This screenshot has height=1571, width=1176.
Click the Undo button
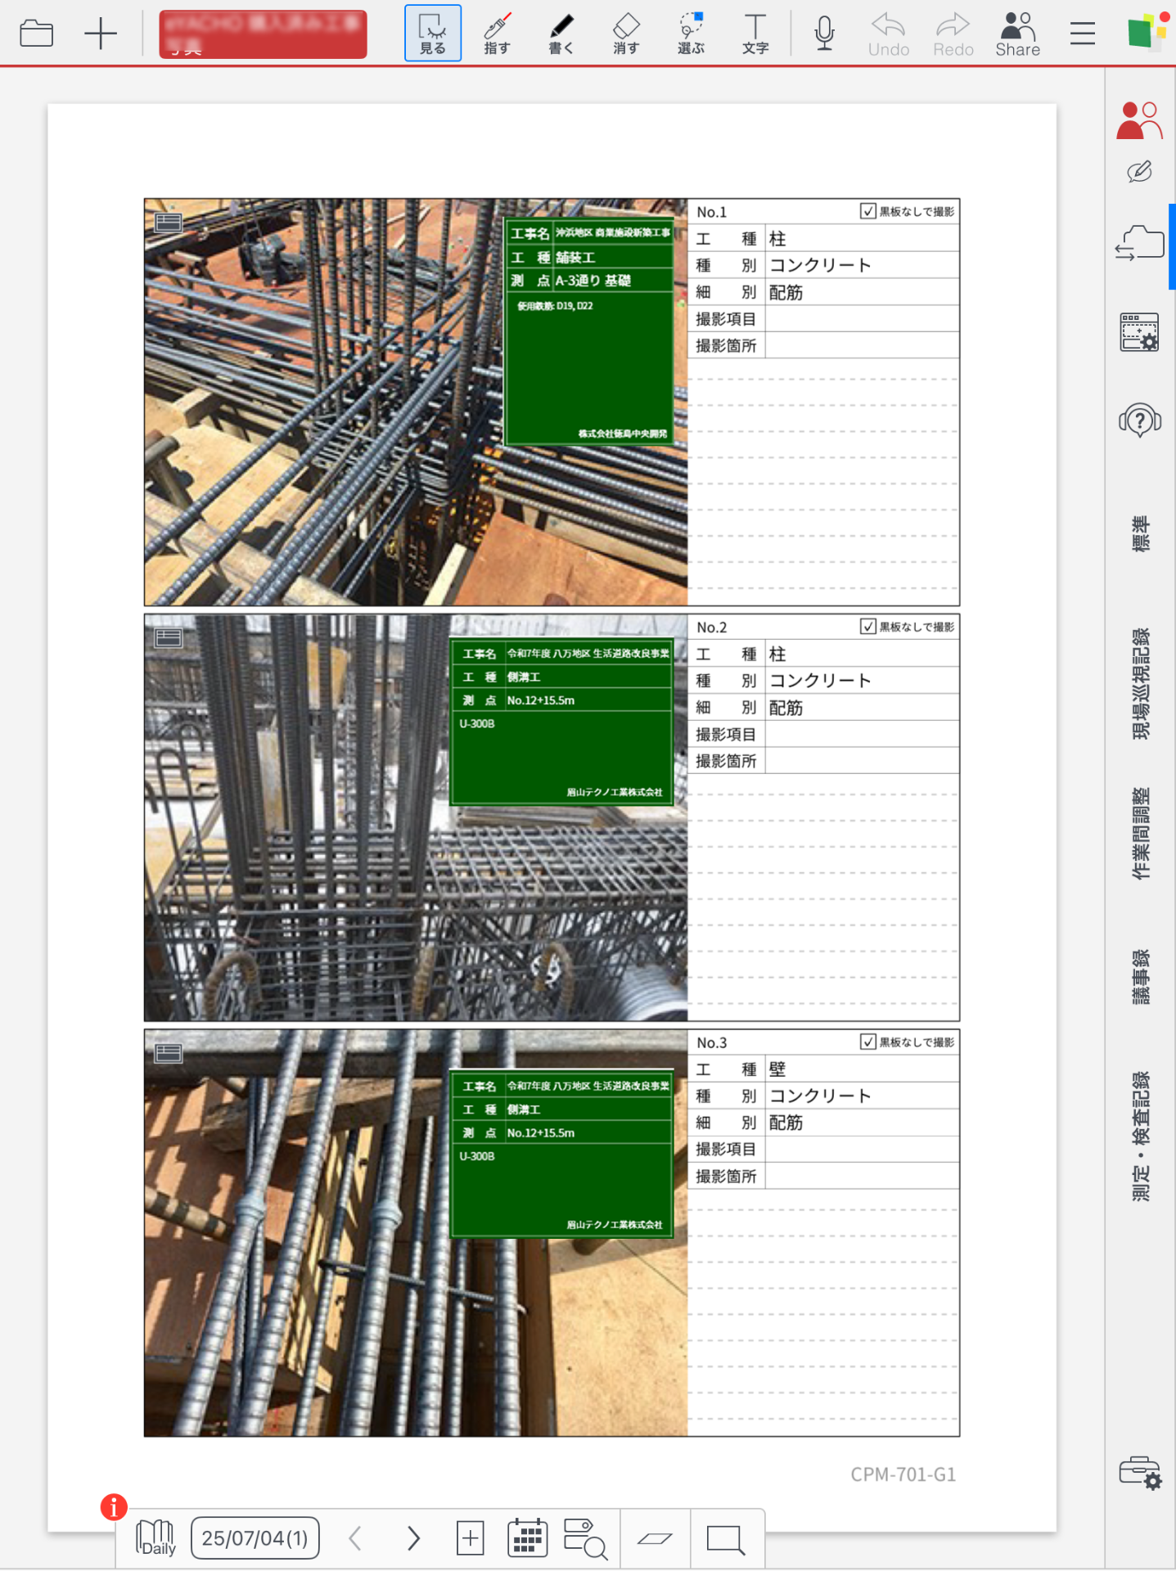tap(889, 34)
